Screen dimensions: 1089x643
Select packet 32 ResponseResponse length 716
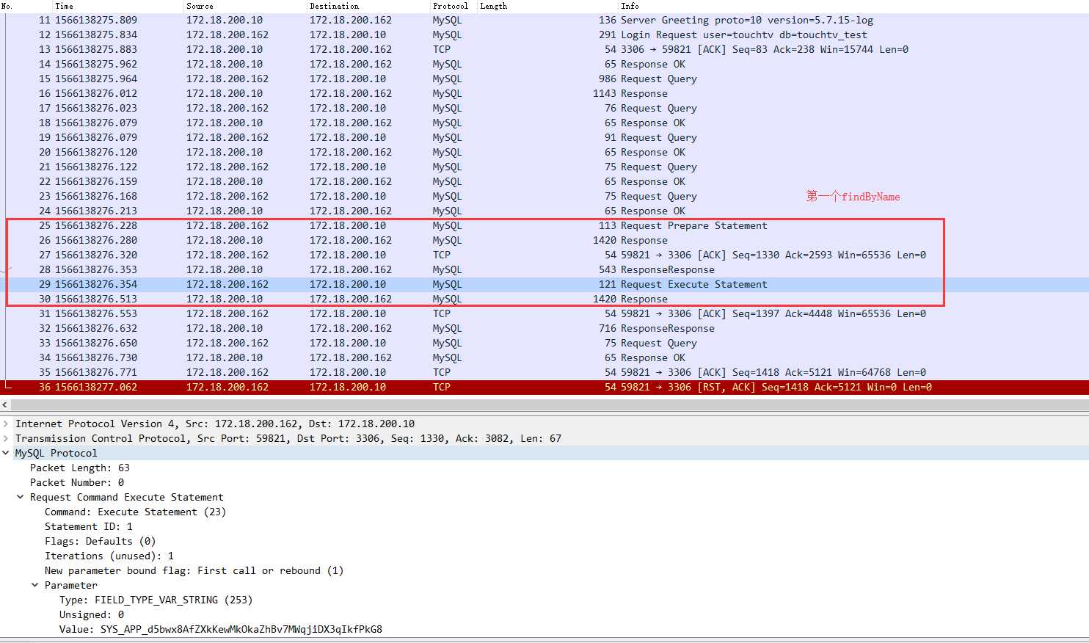(544, 328)
